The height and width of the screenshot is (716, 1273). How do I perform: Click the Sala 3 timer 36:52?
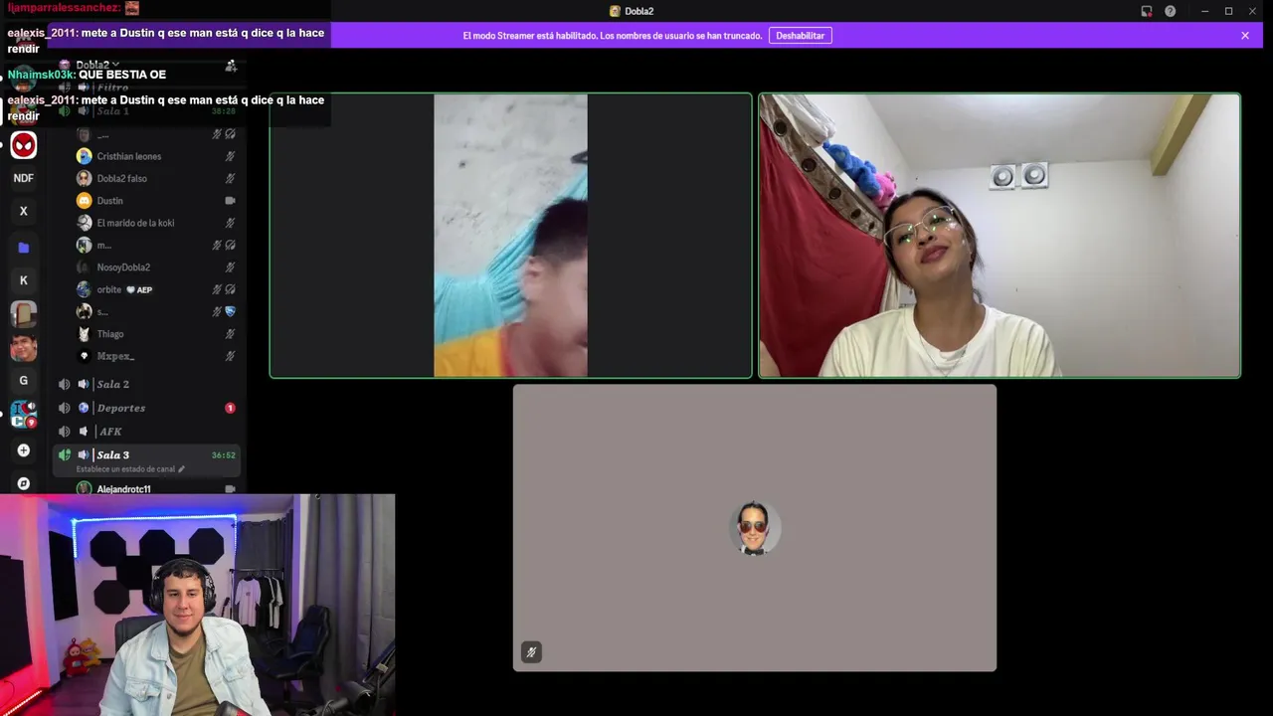[x=223, y=455]
